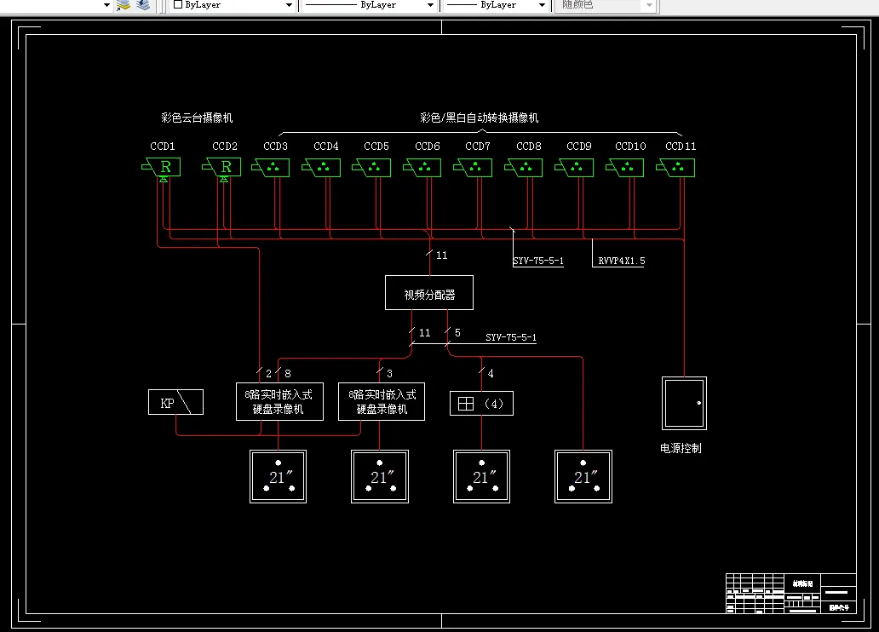Select the SYV-75-5-1 label below the distributor
Screen dimensions: 879x632
click(511, 337)
